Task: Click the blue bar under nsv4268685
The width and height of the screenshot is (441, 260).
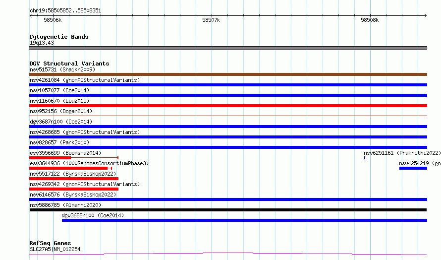Action: click(x=228, y=137)
